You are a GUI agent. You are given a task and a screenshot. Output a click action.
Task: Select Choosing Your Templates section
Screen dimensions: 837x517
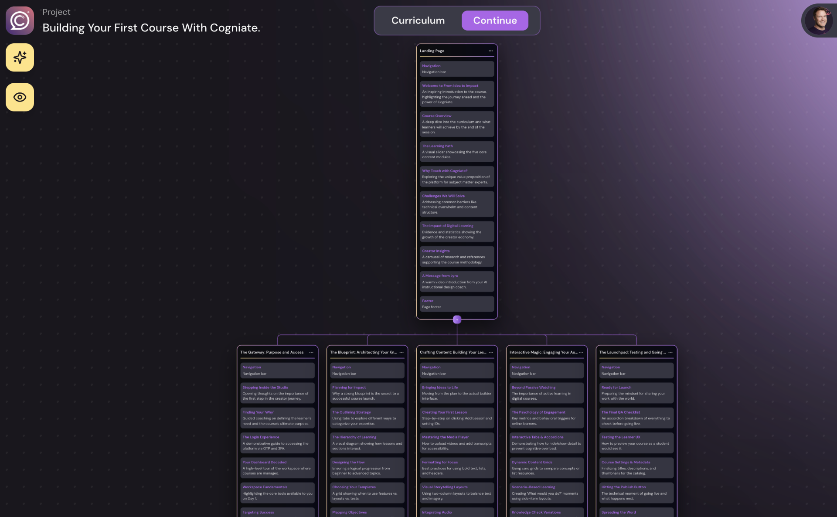point(367,493)
